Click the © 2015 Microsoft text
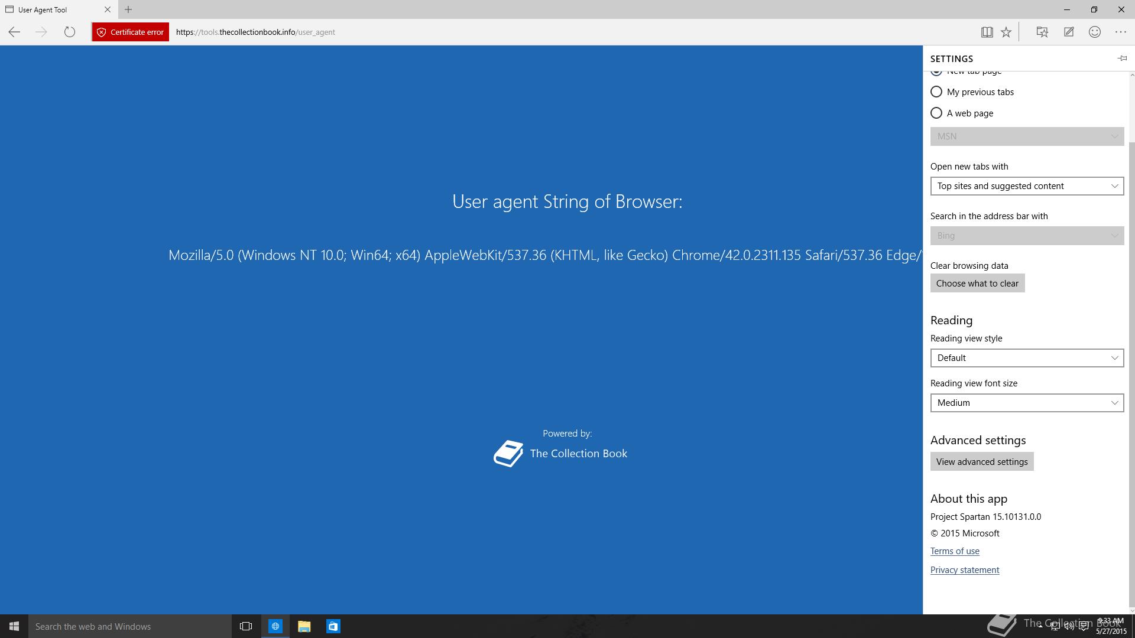This screenshot has height=638, width=1135. pos(965,533)
